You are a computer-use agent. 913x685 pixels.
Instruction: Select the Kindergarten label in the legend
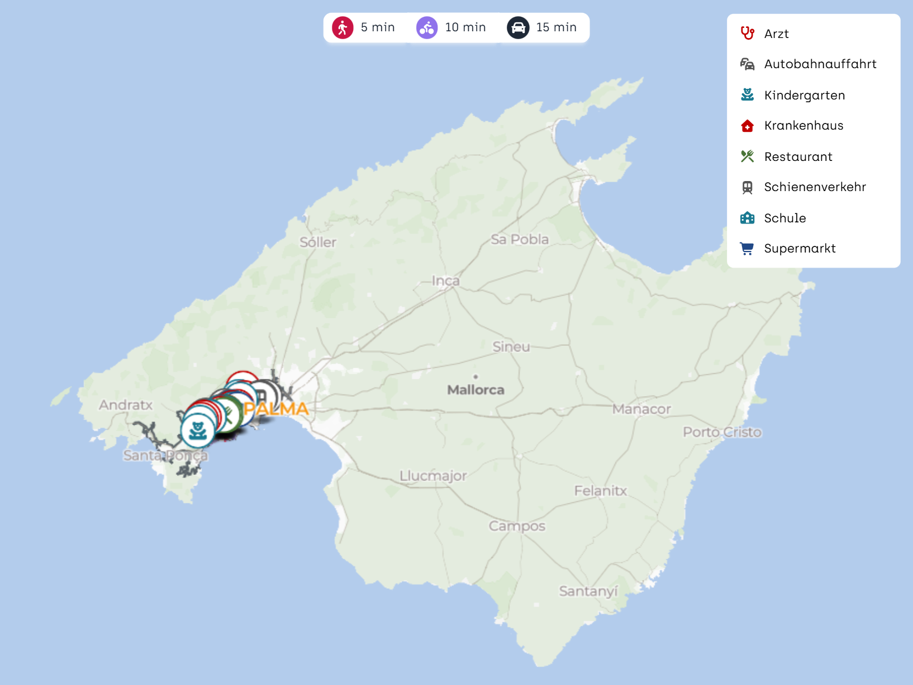(804, 95)
